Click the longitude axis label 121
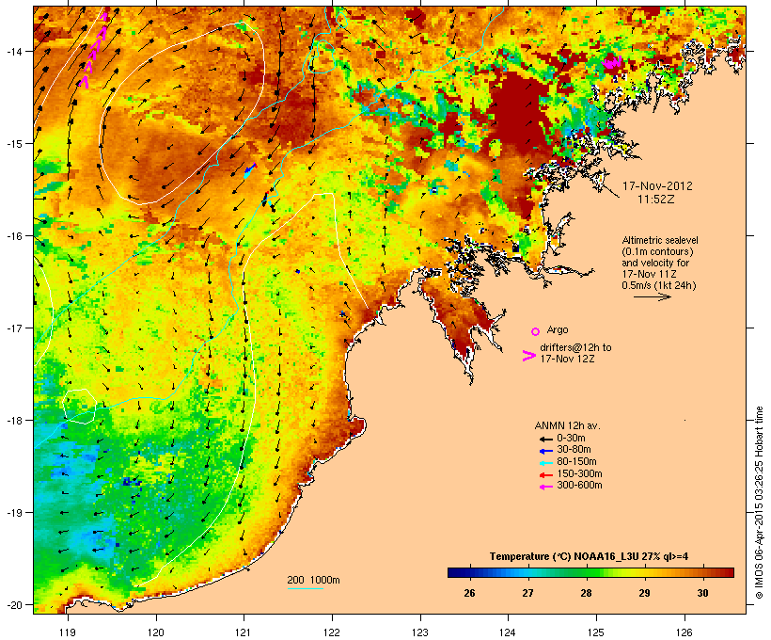The image size is (771, 640). [x=244, y=632]
